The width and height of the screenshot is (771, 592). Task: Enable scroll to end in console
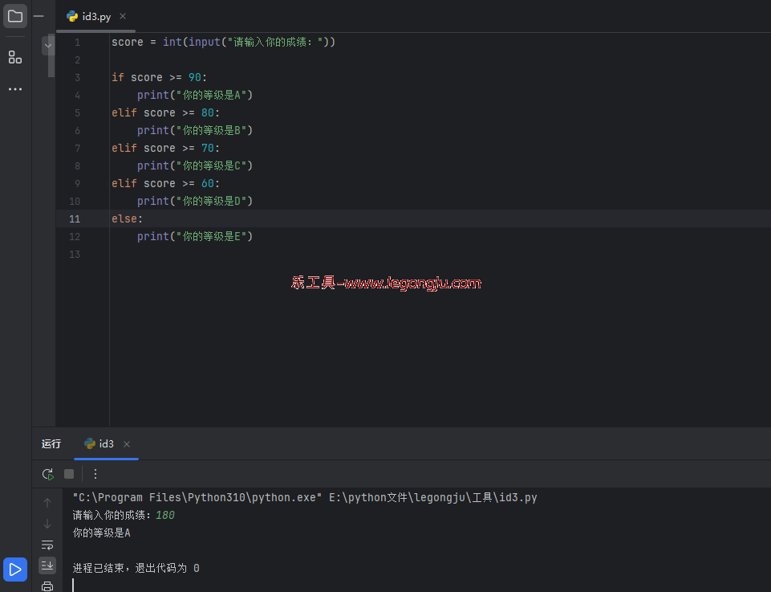tap(47, 565)
